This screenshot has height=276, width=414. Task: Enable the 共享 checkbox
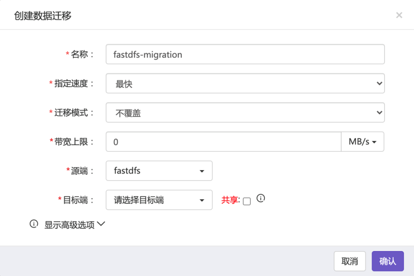click(247, 201)
